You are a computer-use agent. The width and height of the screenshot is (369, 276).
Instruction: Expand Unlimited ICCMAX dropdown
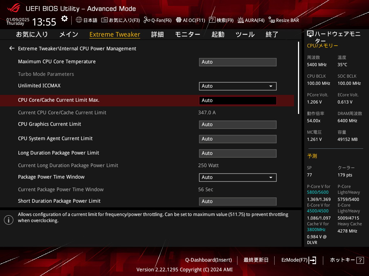[x=237, y=86]
